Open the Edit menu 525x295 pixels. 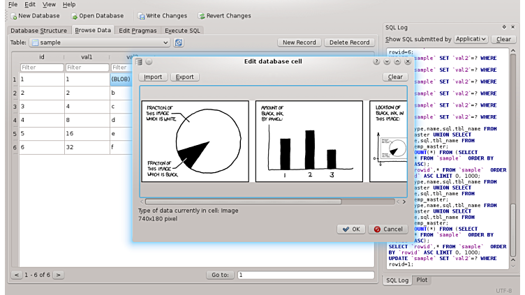point(30,4)
